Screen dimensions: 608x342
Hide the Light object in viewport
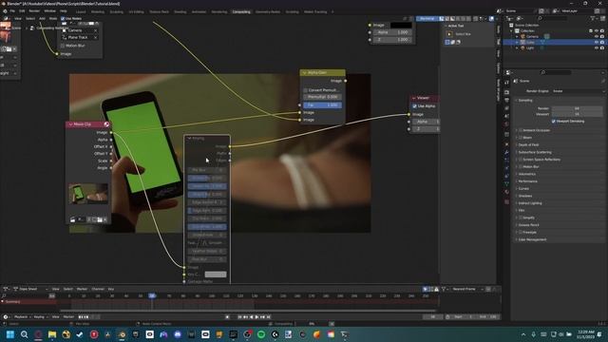tap(597, 47)
